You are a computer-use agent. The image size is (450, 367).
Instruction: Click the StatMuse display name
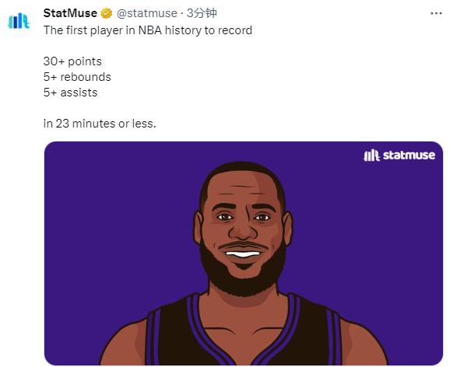70,13
